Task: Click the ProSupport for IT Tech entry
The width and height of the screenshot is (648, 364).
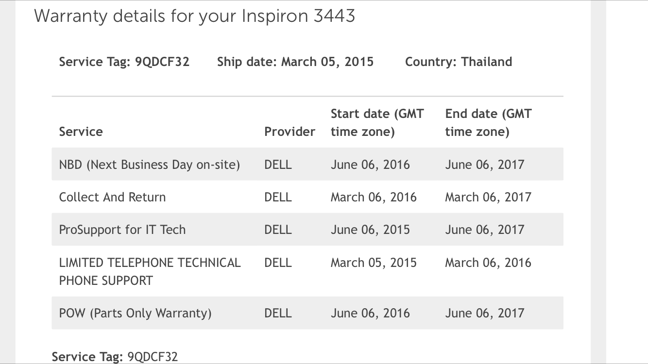Action: [122, 230]
